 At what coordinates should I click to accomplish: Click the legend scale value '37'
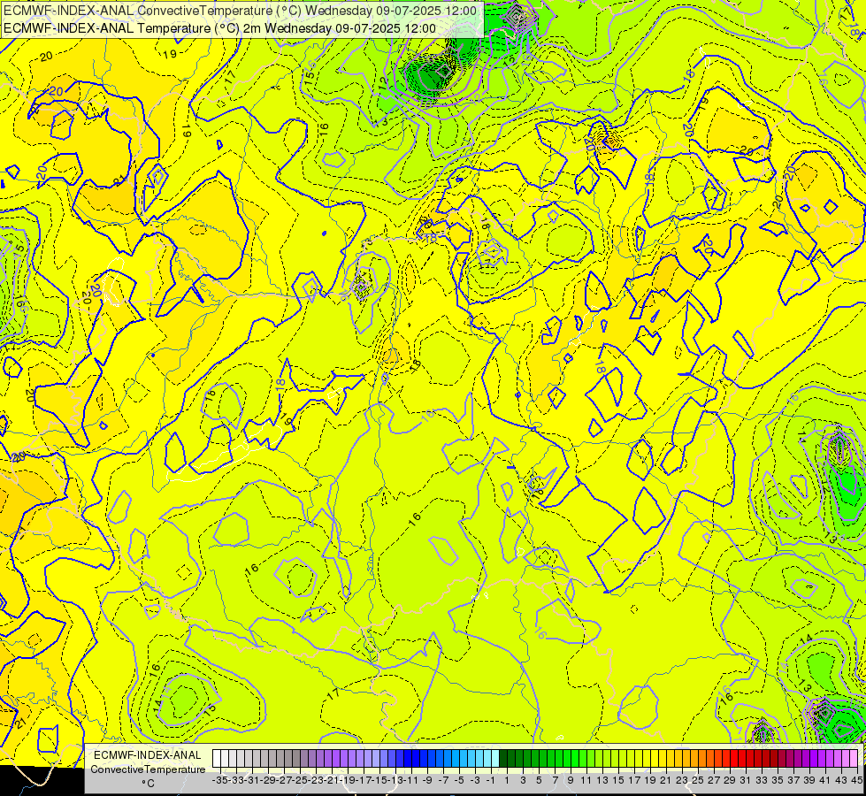click(x=794, y=780)
